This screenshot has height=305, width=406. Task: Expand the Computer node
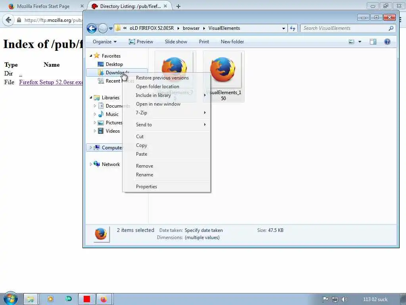(x=91, y=148)
